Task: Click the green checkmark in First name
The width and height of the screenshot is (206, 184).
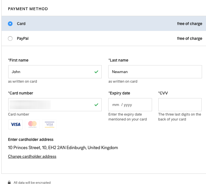Action: [x=96, y=72]
